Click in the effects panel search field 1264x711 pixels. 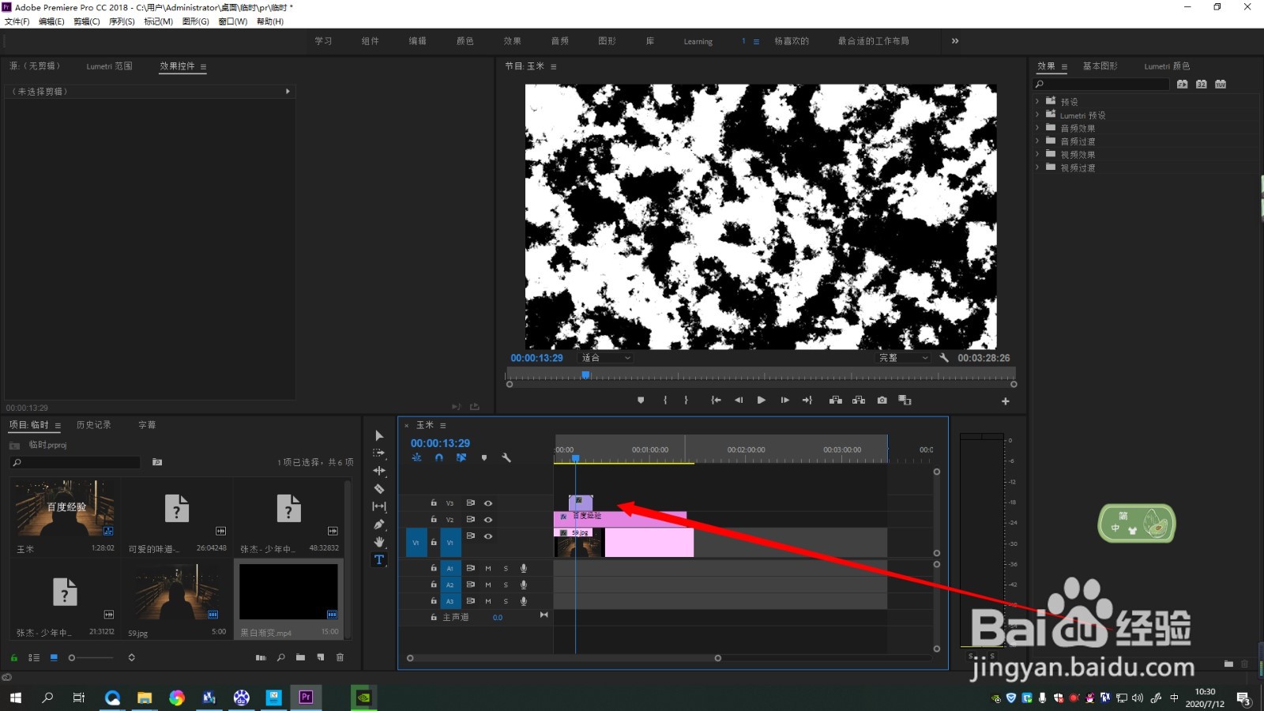(1102, 84)
